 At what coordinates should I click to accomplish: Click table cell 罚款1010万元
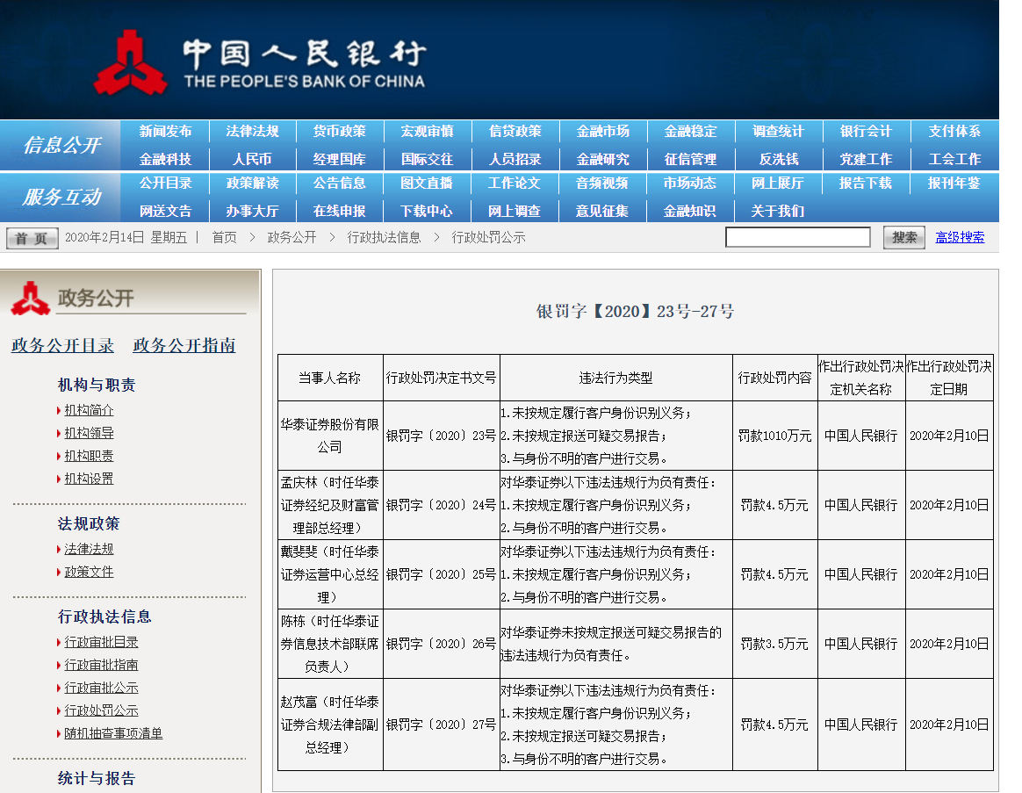pos(775,436)
